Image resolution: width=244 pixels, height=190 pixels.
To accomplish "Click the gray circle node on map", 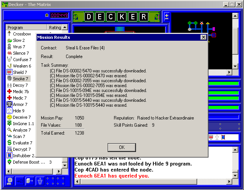I will (x=190, y=29).
